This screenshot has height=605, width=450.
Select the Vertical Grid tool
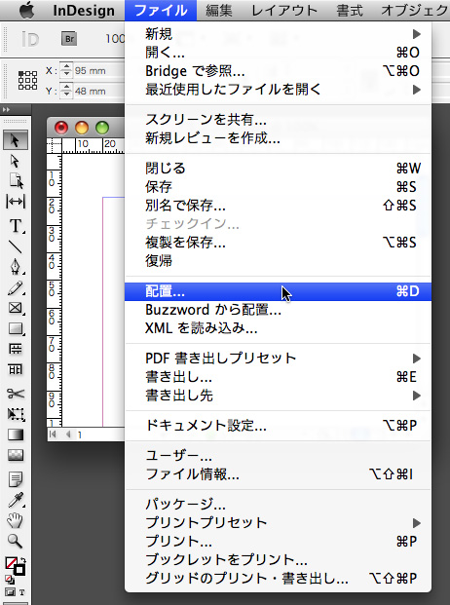(x=16, y=369)
